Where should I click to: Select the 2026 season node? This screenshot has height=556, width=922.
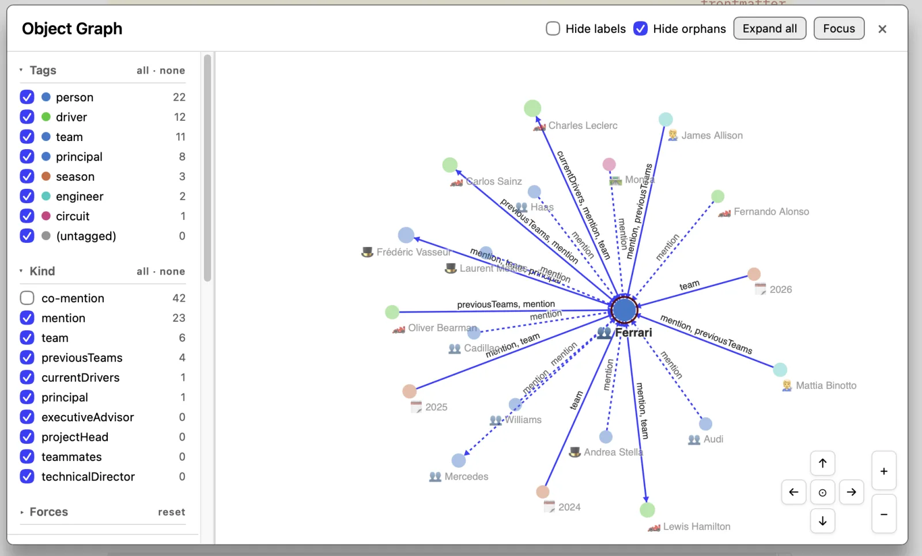(754, 274)
